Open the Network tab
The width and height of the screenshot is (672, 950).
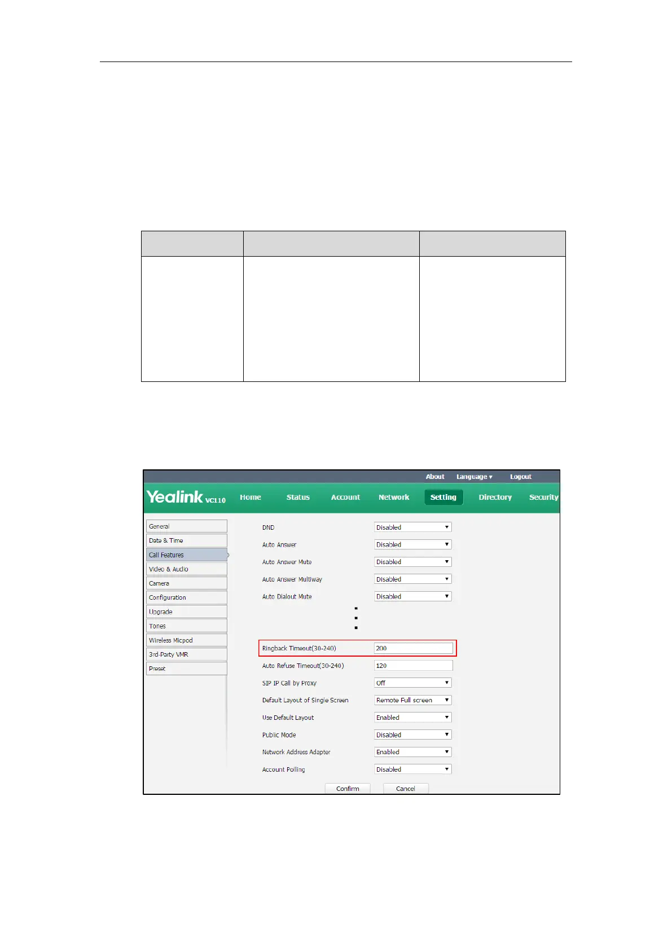(x=394, y=497)
